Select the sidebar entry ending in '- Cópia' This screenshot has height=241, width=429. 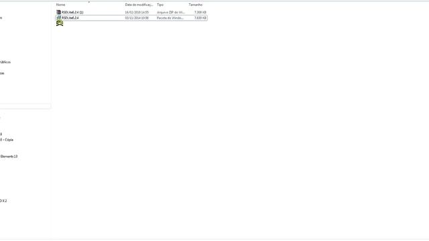pos(7,140)
